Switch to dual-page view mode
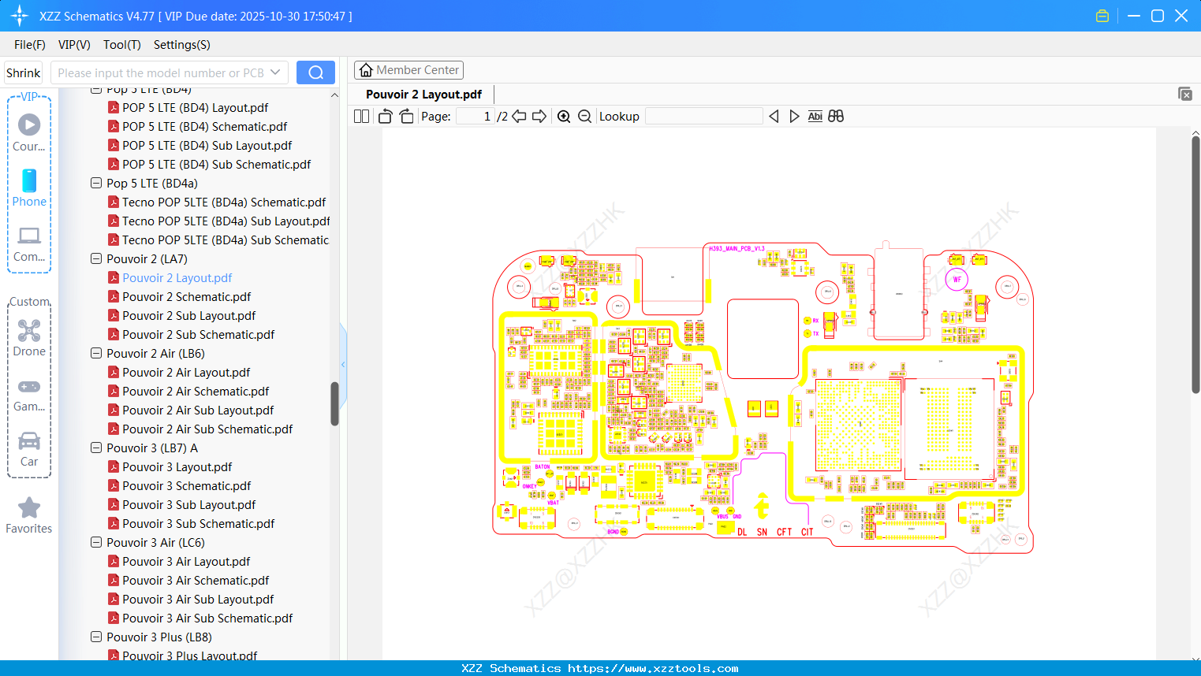 (x=360, y=116)
